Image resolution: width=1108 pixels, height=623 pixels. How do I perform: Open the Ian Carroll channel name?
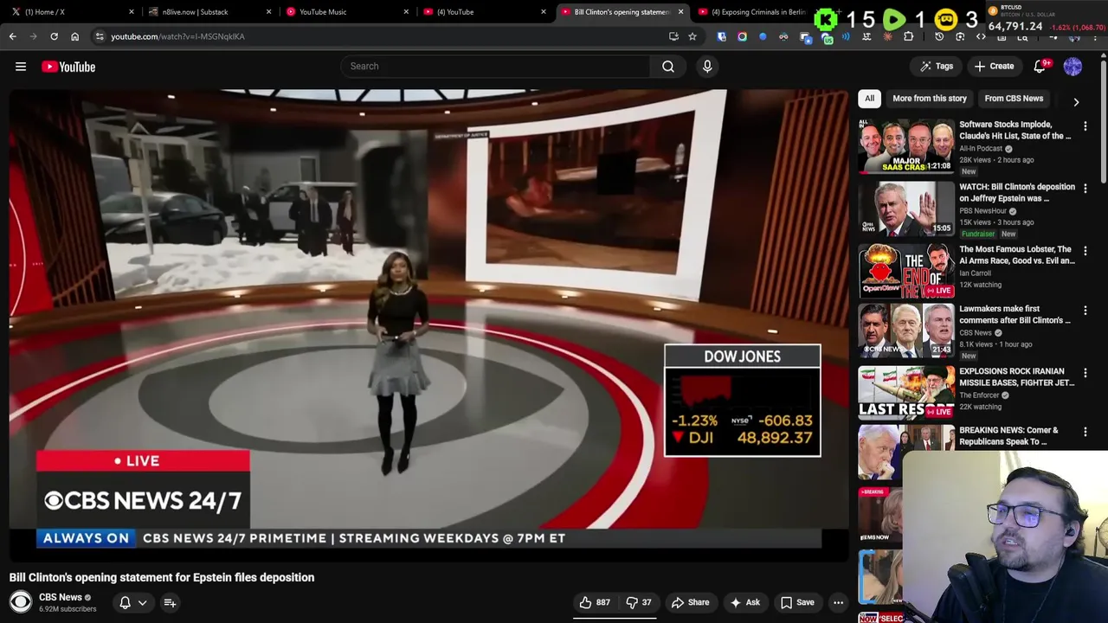click(975, 273)
